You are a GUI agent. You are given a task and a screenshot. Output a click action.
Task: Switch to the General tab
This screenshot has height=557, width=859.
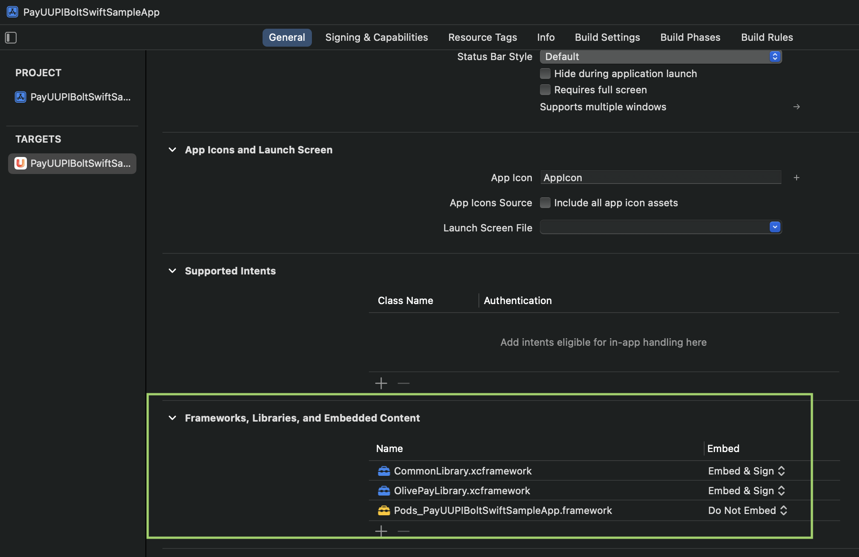287,37
